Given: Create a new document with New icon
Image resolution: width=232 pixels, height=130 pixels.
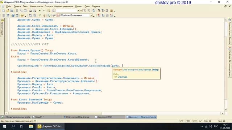Looking at the screenshot, I should [4, 10].
